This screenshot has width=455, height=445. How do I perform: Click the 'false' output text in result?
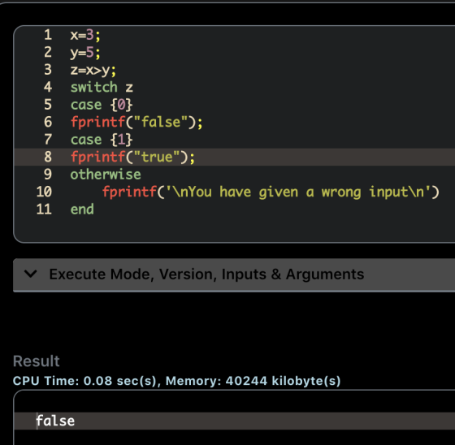pos(55,421)
